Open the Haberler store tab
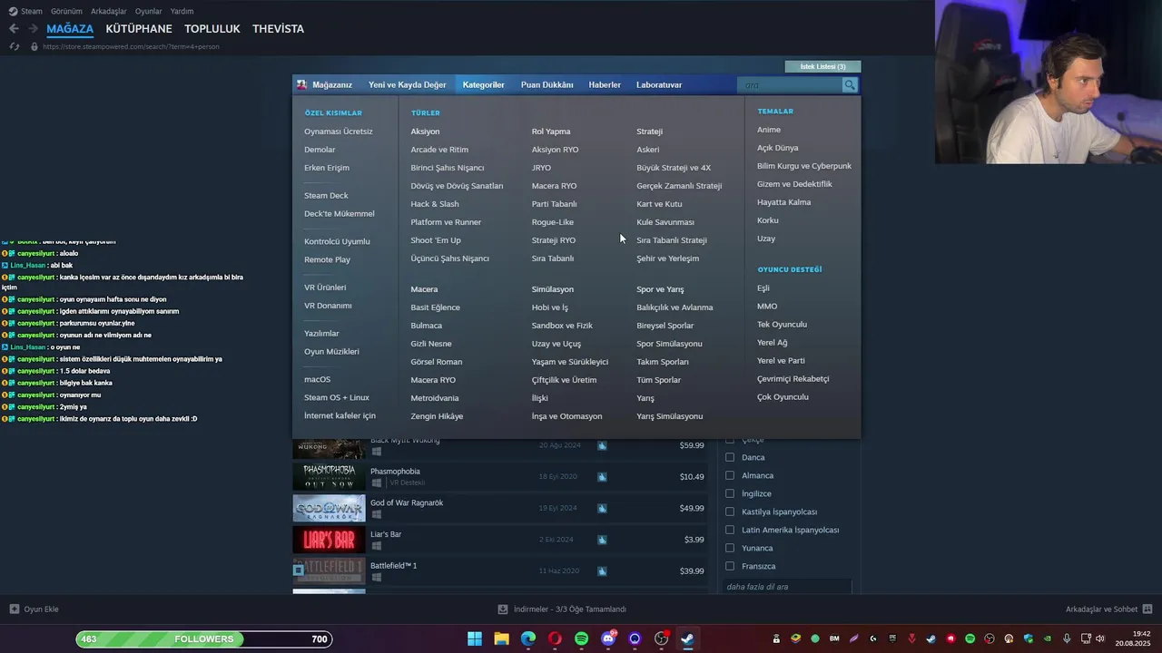 point(605,84)
